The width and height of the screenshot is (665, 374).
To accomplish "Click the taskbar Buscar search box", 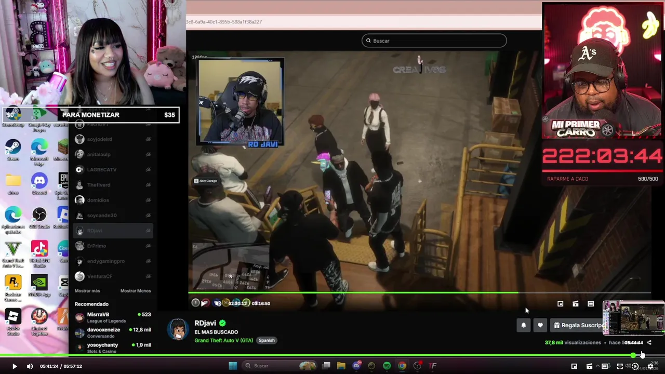I will [x=281, y=366].
